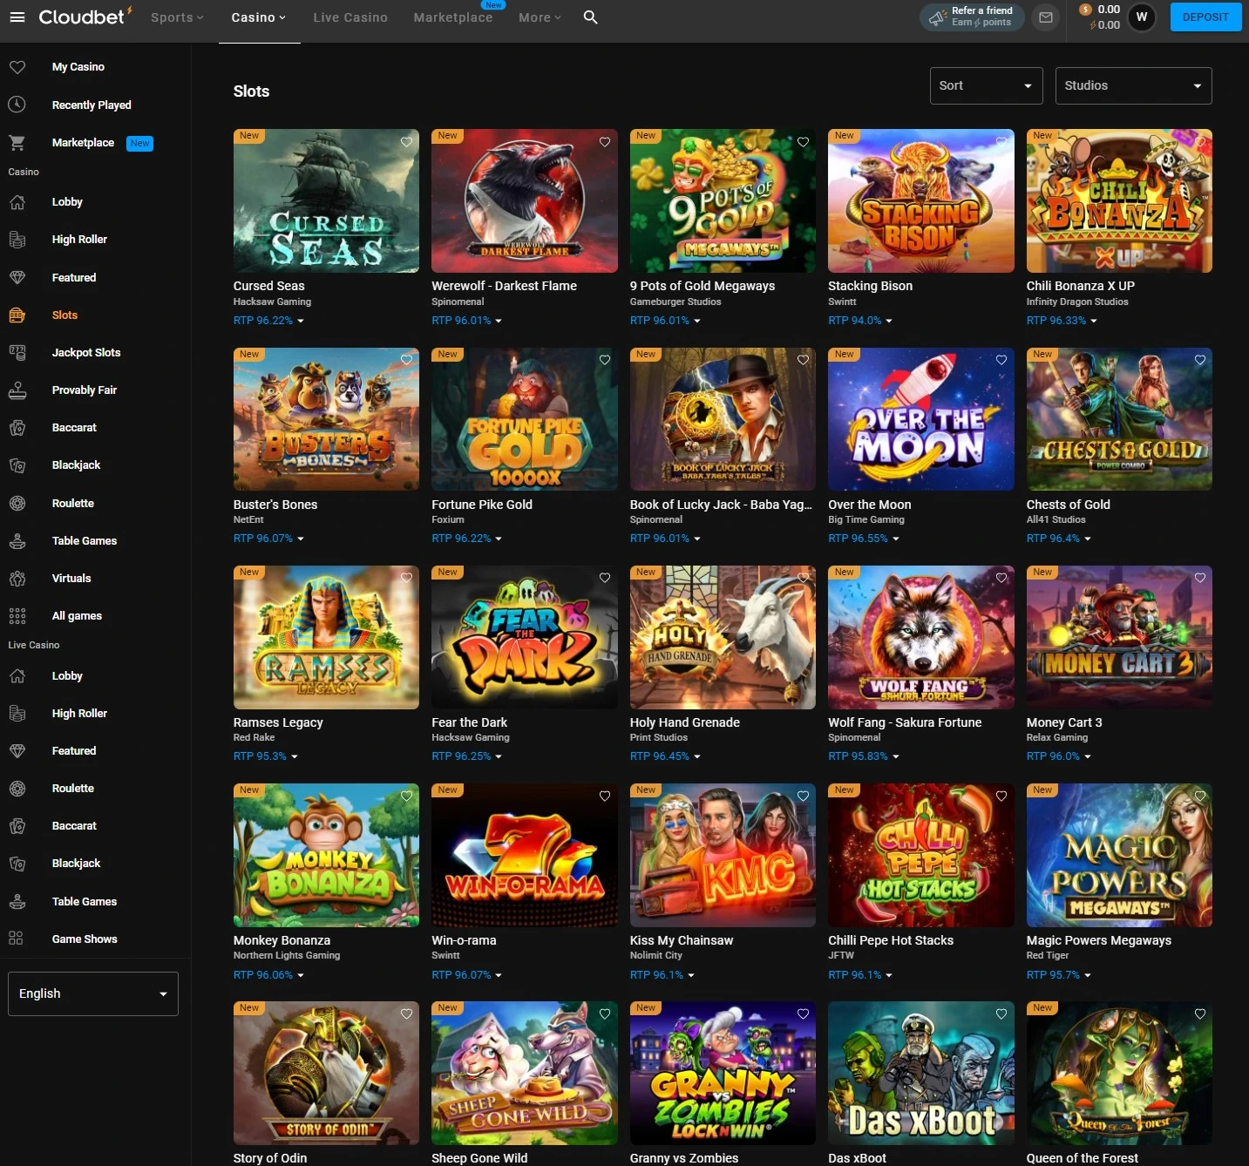Favorite Over the Moon via heart

tap(1001, 359)
